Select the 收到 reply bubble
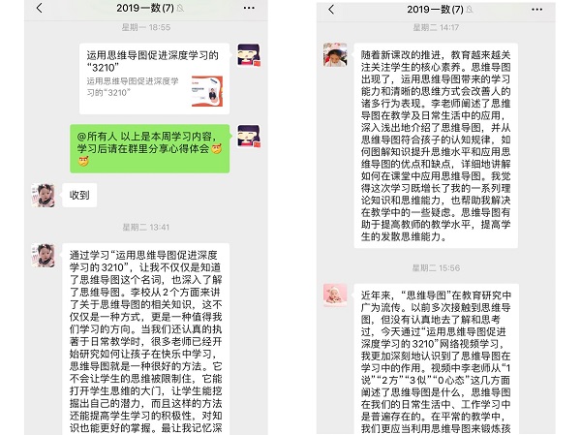The width and height of the screenshot is (581, 435). point(79,195)
